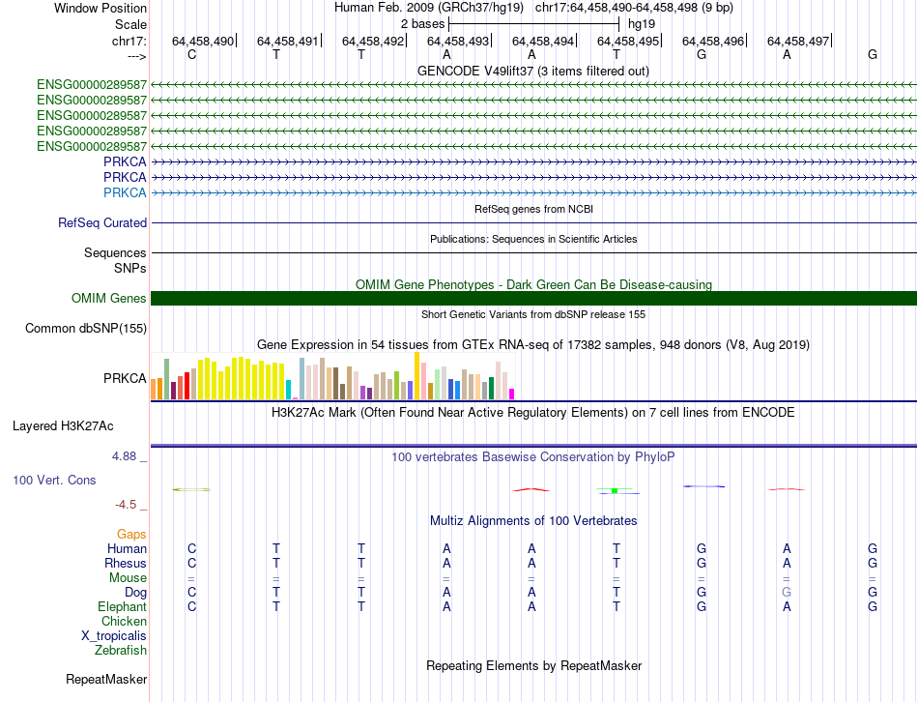Click the light-blue PRKCA gene label
Viewport: 918px width, 702px height.
[x=125, y=193]
